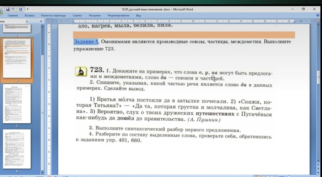The height and width of the screenshot is (177, 322).
Task: Click the first-line indent marker on ruler
Action: coord(74,20)
